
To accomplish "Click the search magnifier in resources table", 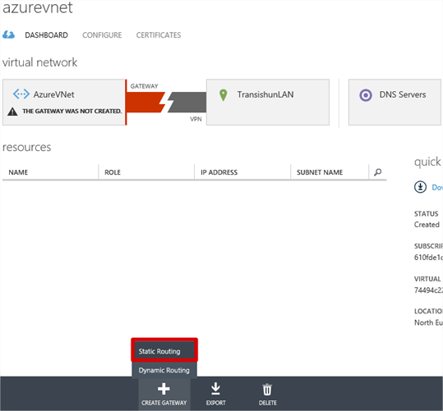I will point(378,172).
